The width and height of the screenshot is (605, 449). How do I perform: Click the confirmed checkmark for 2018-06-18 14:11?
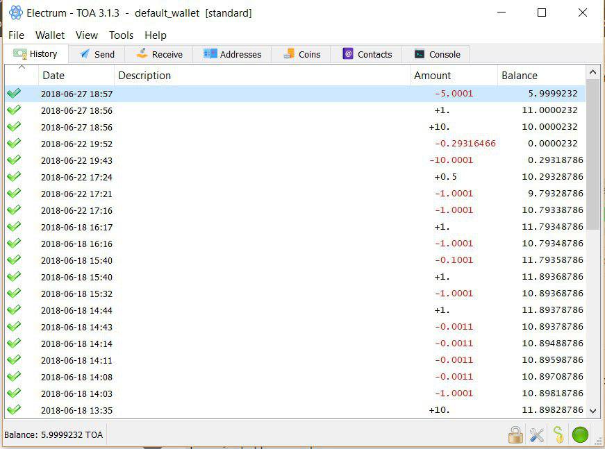point(14,360)
